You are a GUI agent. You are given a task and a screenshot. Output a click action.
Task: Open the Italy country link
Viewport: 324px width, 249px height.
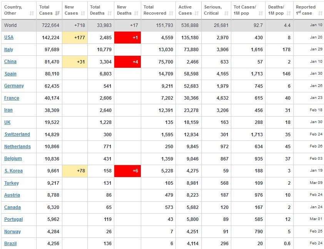pyautogui.click(x=9, y=50)
